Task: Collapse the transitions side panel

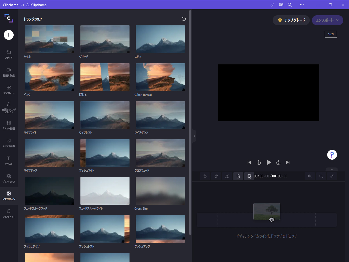Action: (x=194, y=136)
